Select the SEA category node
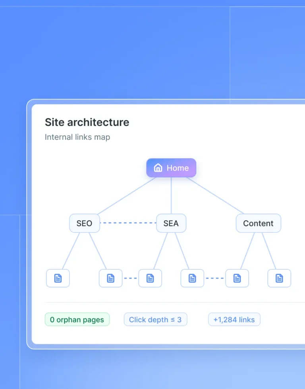This screenshot has width=305, height=389. (x=171, y=223)
